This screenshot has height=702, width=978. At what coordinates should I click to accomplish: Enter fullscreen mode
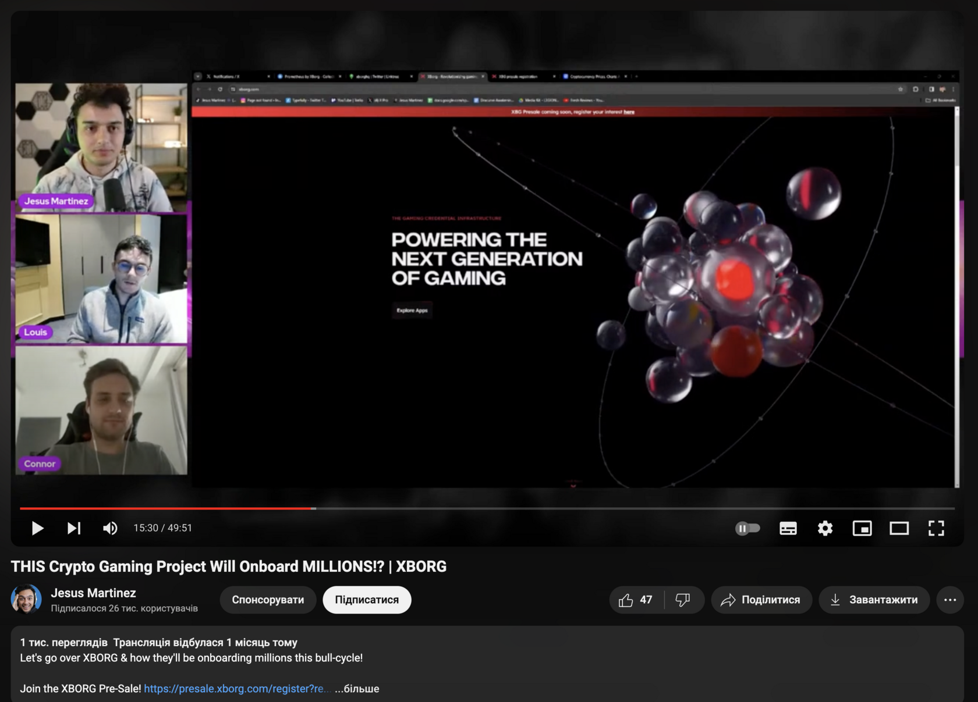936,528
